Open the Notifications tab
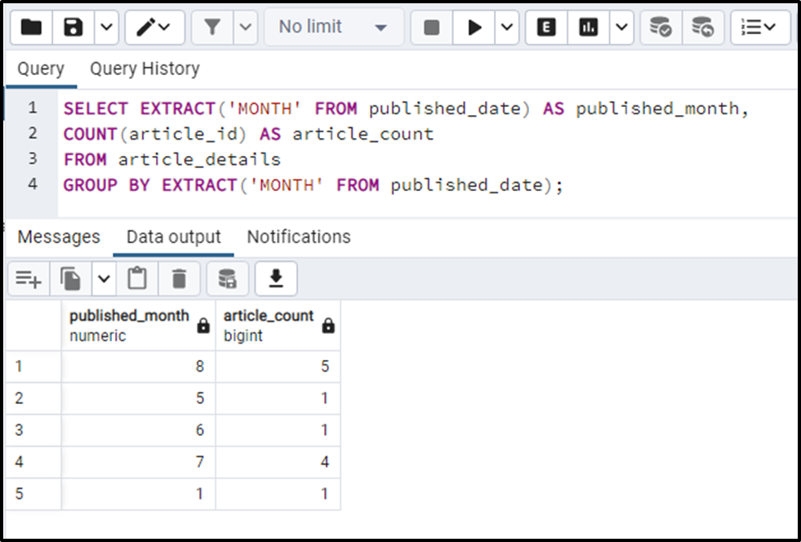This screenshot has width=801, height=542. [298, 237]
